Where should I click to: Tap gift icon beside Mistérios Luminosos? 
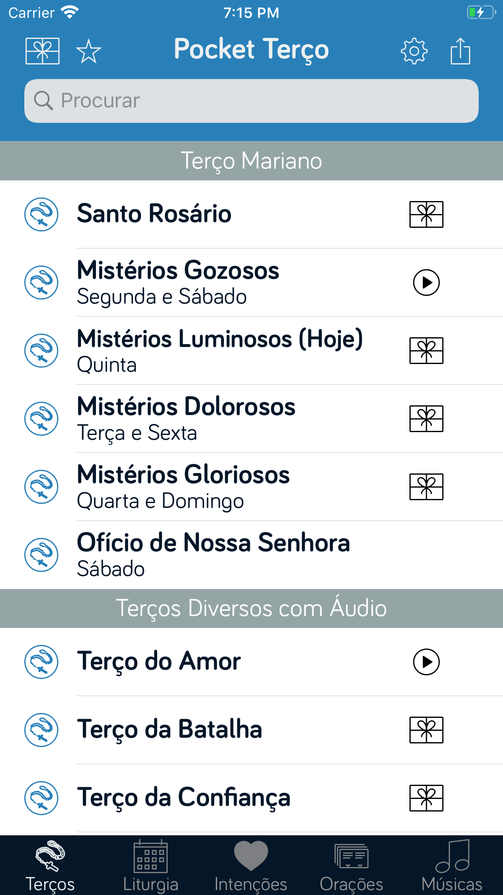(426, 351)
